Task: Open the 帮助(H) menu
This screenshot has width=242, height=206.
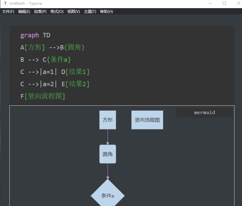Action: pyautogui.click(x=106, y=12)
